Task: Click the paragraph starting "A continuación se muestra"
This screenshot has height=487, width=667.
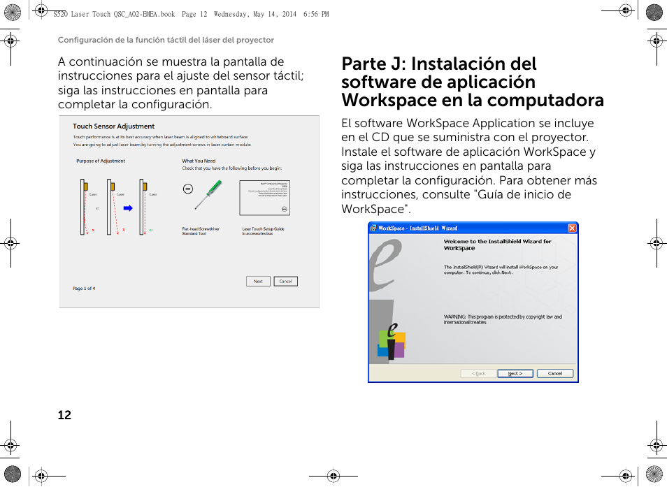Action: coord(181,83)
